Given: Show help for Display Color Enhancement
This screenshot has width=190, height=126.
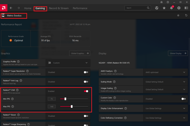Looking at the screenshot, I should (126, 108).
